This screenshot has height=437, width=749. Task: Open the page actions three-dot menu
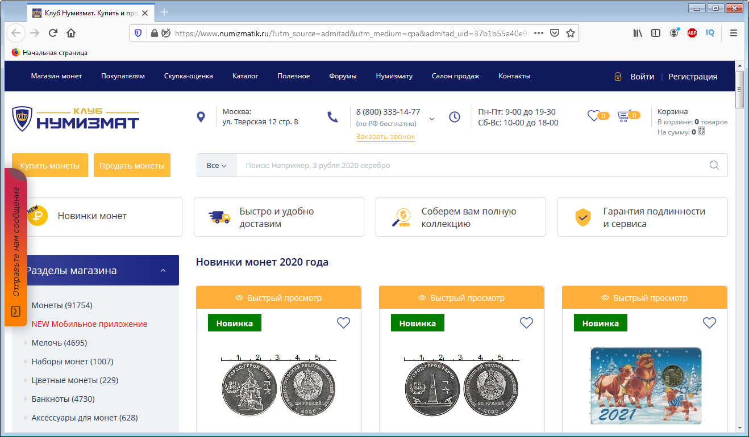pyautogui.click(x=539, y=33)
